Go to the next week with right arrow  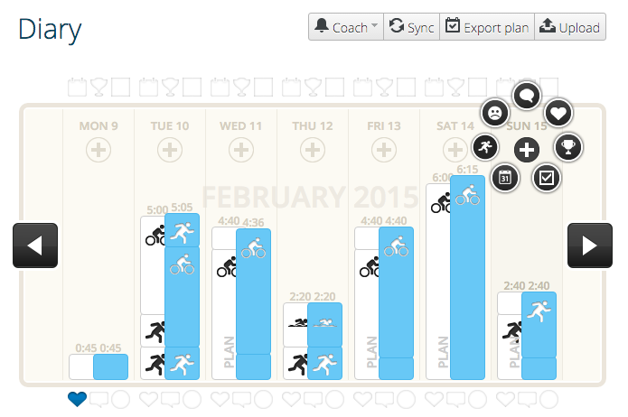pyautogui.click(x=589, y=246)
